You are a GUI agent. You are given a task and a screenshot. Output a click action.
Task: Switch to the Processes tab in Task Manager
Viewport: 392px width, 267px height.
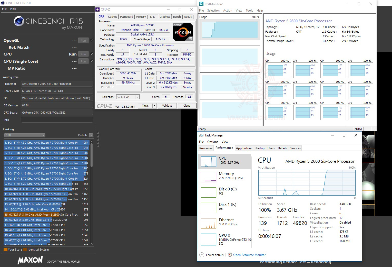pyautogui.click(x=206, y=148)
